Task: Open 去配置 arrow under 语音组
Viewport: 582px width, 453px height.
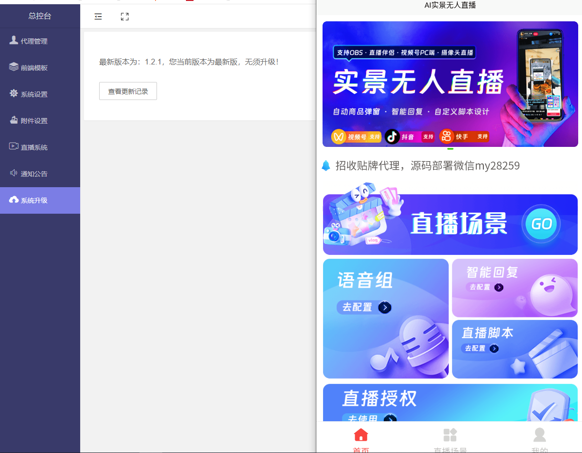Action: click(385, 308)
